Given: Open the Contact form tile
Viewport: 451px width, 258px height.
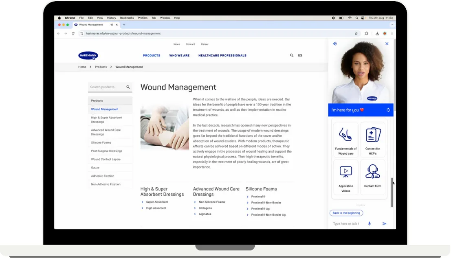Looking at the screenshot, I should (x=372, y=177).
